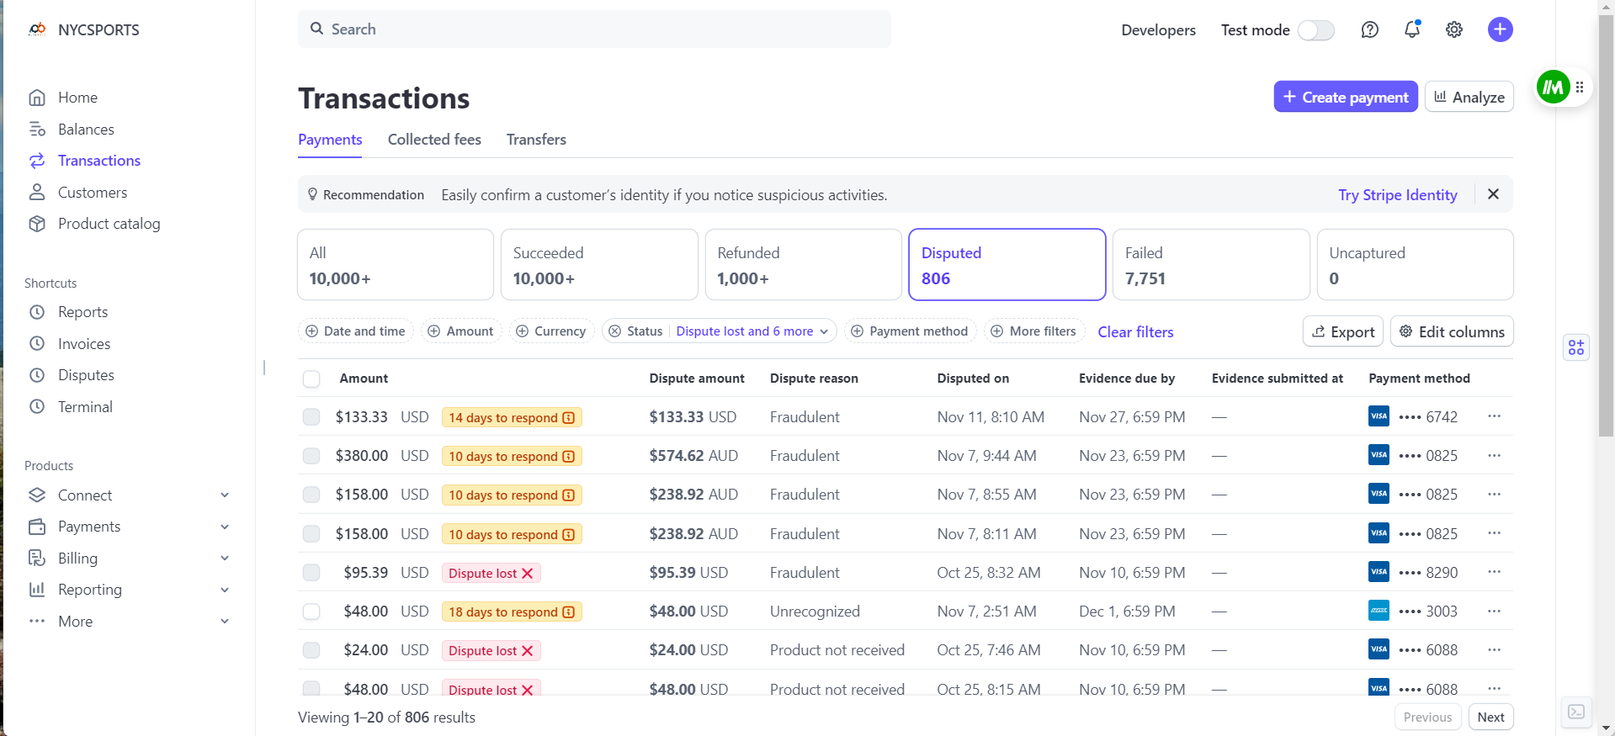Open the Try Stripe Identity link

point(1398,195)
